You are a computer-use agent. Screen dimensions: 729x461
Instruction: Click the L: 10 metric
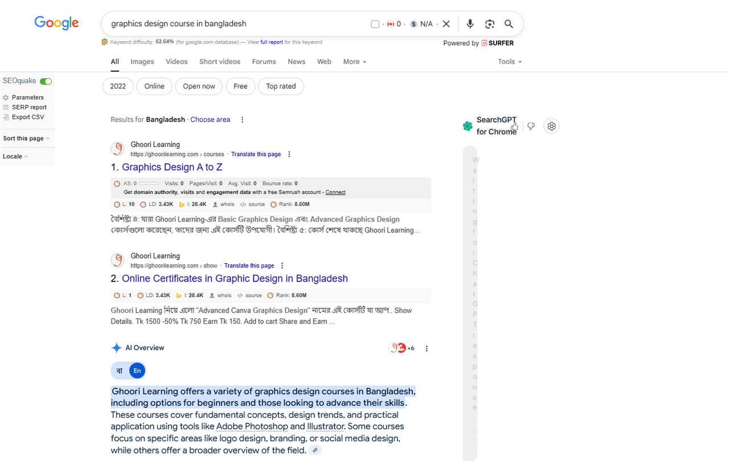[x=124, y=204]
